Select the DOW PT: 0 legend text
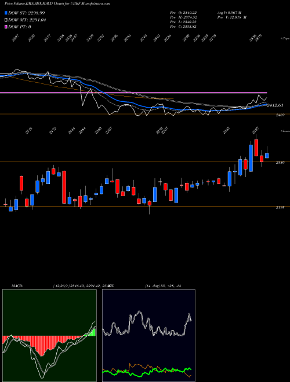Viewport: 290px width, 382px height. (20, 27)
